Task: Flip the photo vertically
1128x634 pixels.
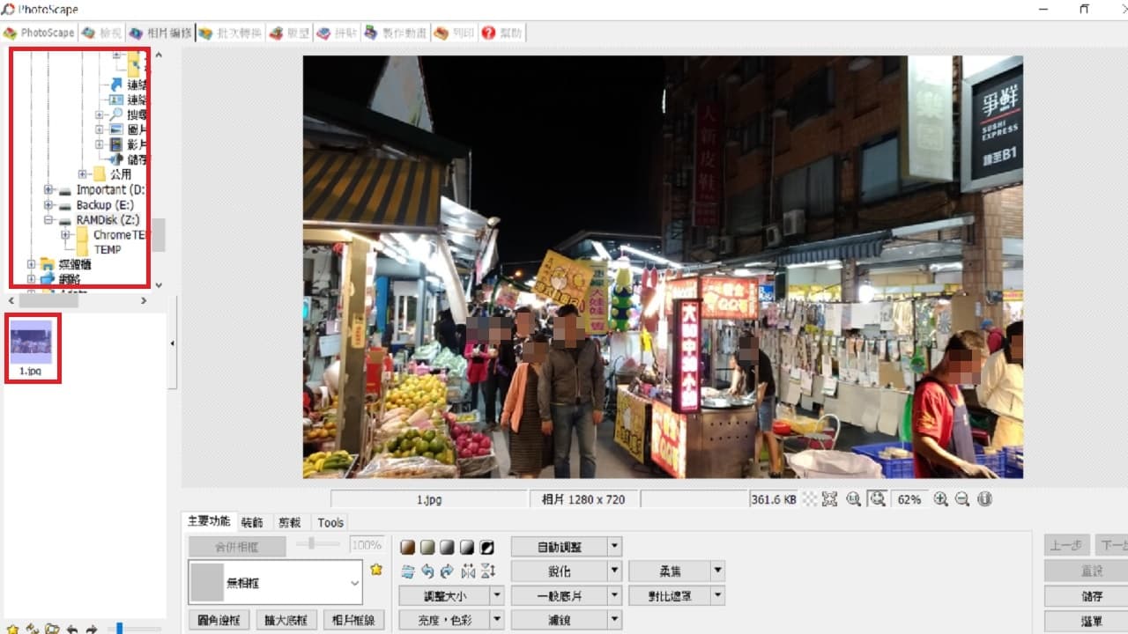Action: tap(488, 570)
